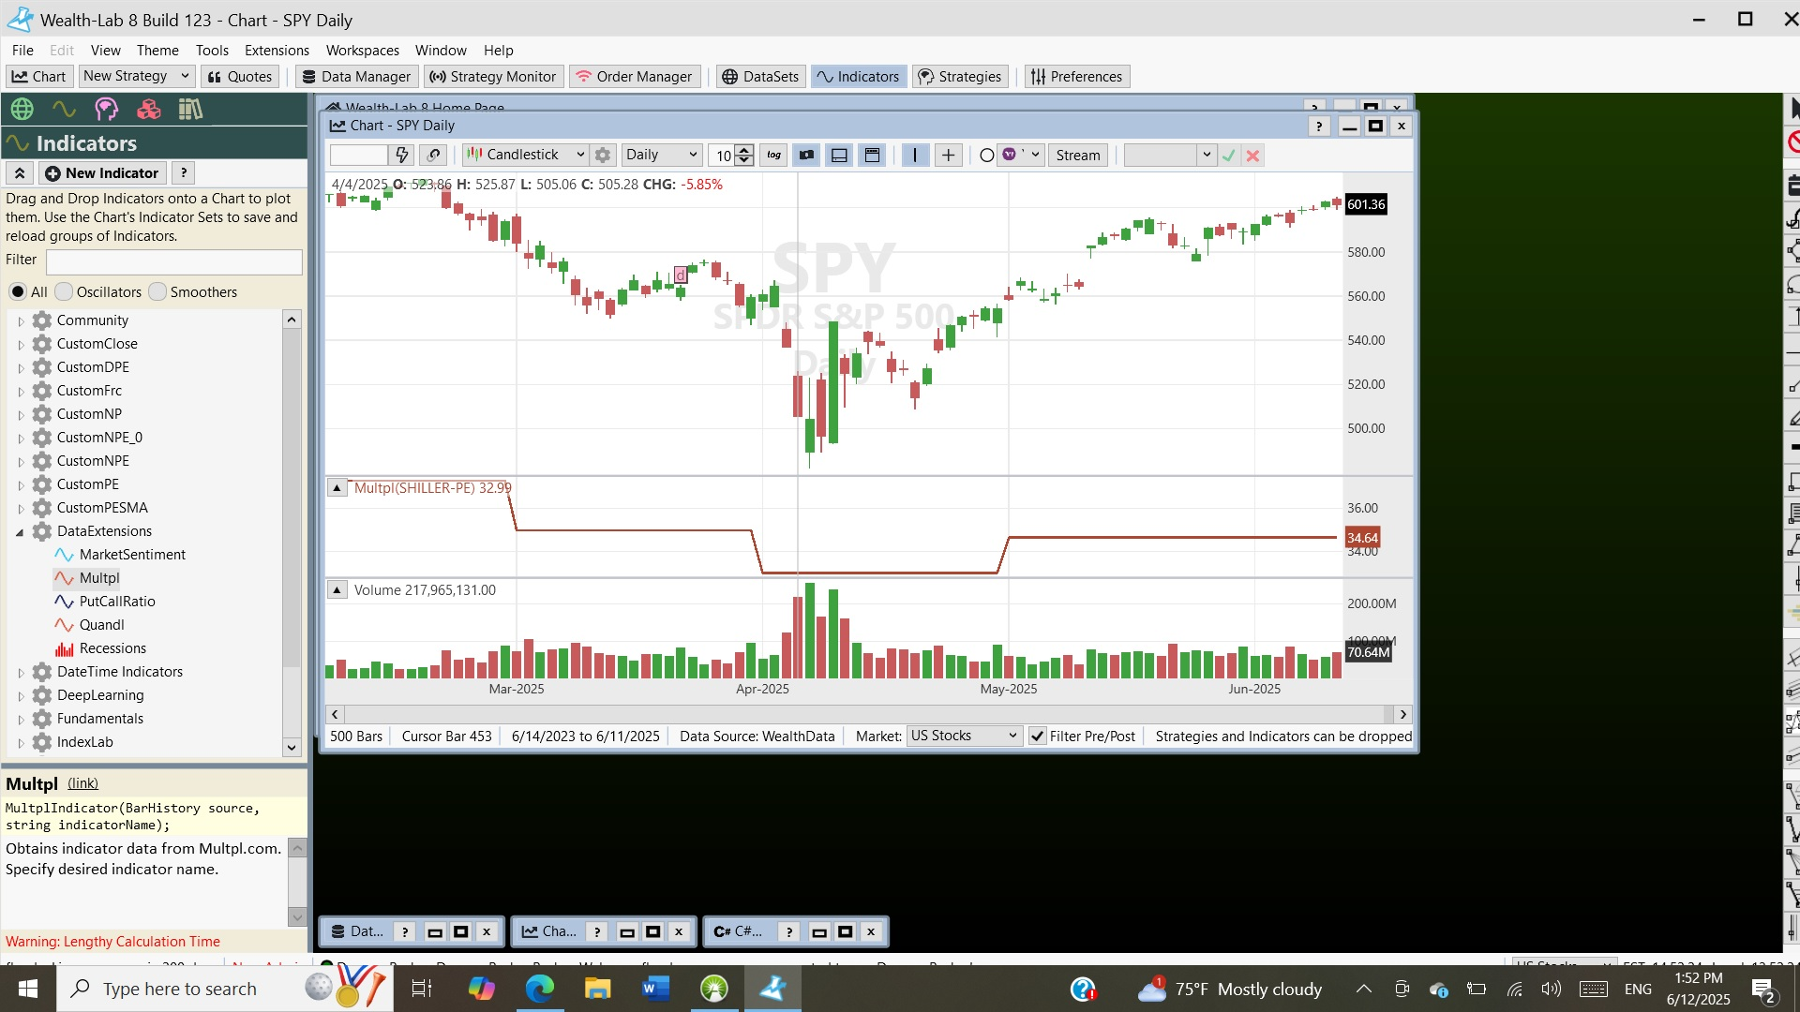
Task: Open the Extensions menu
Action: [x=277, y=51]
